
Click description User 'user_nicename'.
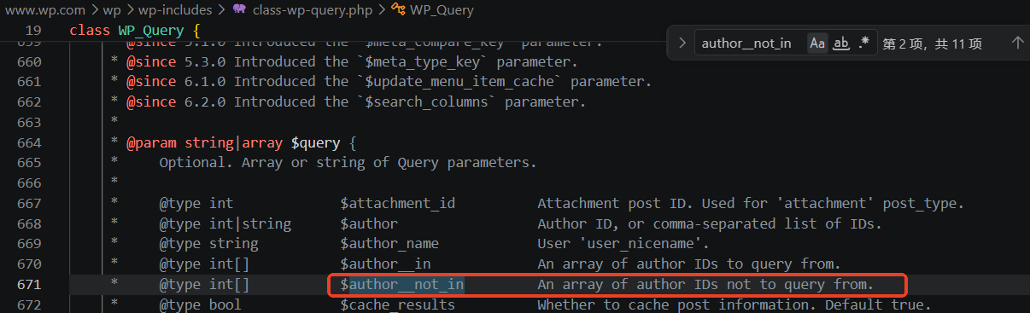coord(624,244)
